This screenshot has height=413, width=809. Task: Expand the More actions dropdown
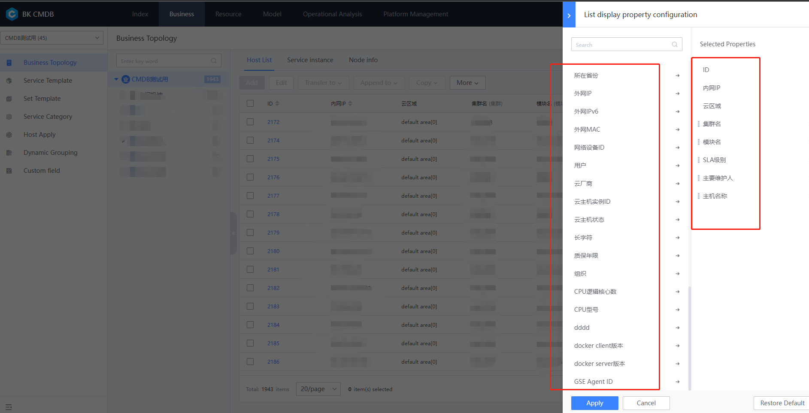[467, 82]
